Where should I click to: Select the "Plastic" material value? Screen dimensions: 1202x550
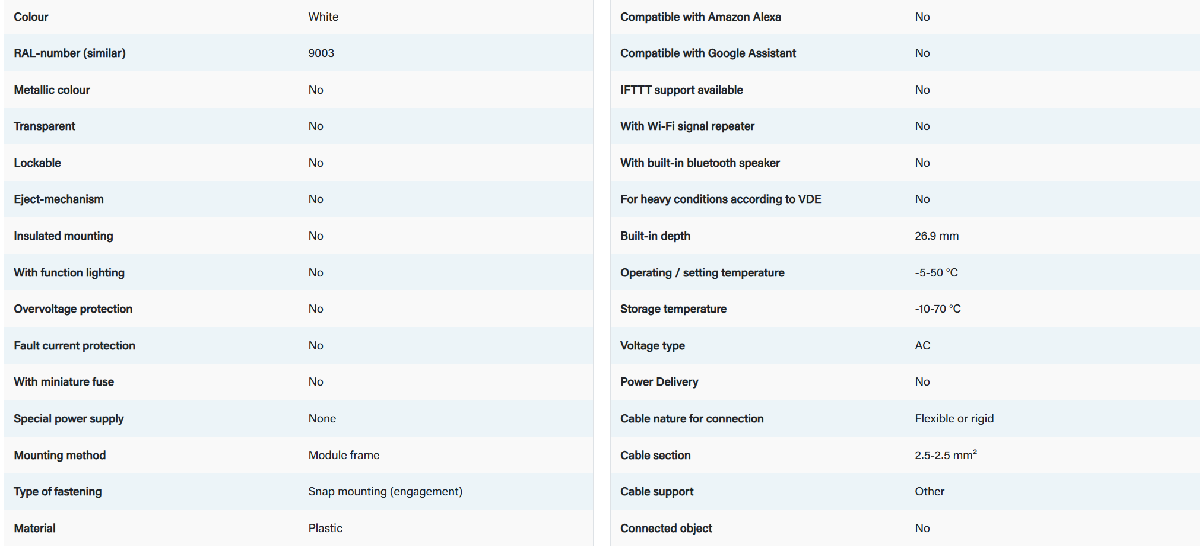[x=325, y=529]
